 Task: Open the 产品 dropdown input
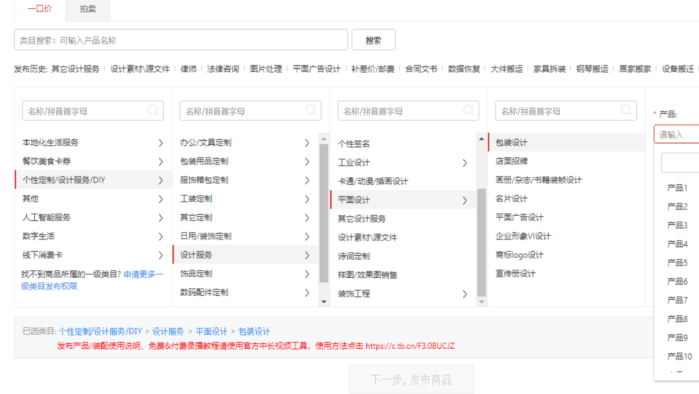point(677,134)
